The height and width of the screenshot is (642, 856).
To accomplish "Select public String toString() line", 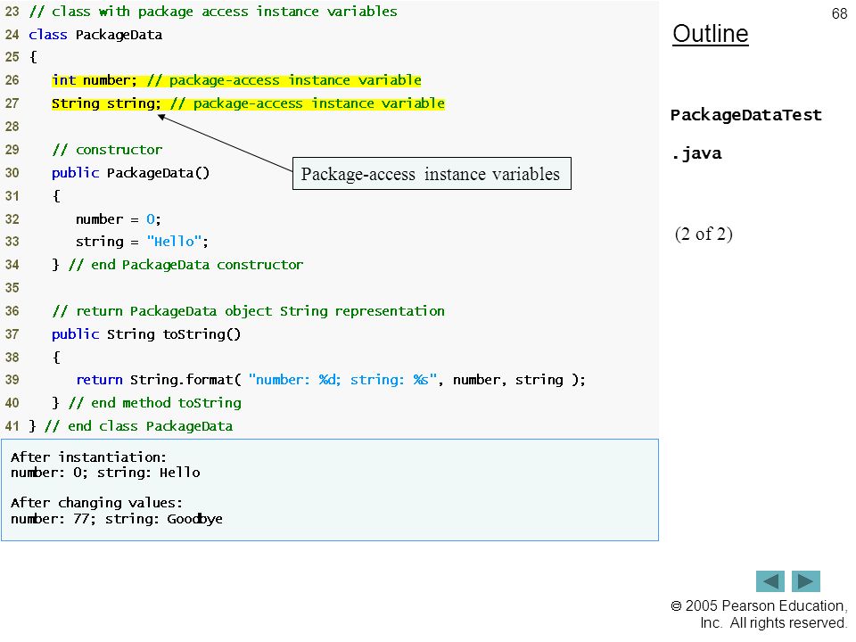I will 145,334.
